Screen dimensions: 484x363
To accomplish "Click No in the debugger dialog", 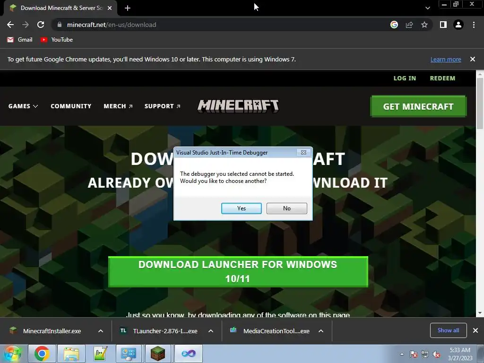I will pyautogui.click(x=287, y=208).
